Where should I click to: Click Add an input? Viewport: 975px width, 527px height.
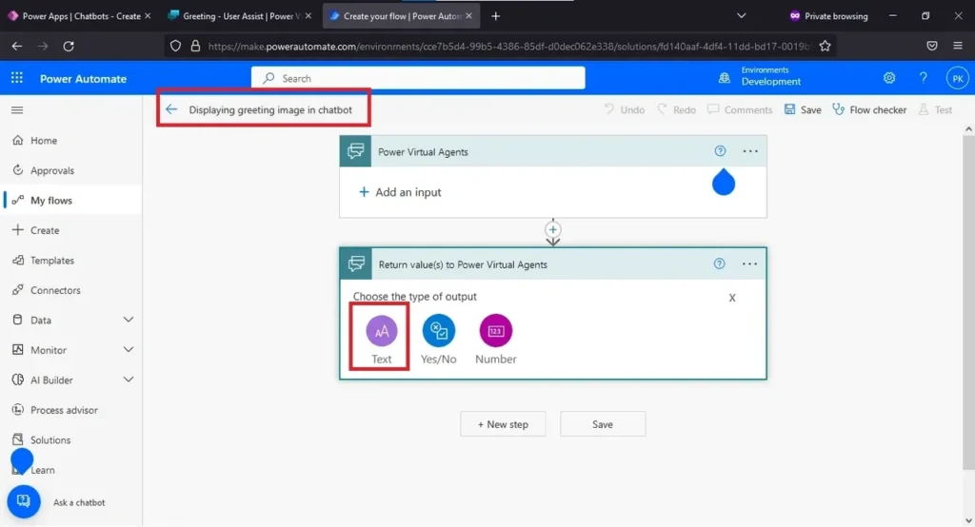point(400,192)
